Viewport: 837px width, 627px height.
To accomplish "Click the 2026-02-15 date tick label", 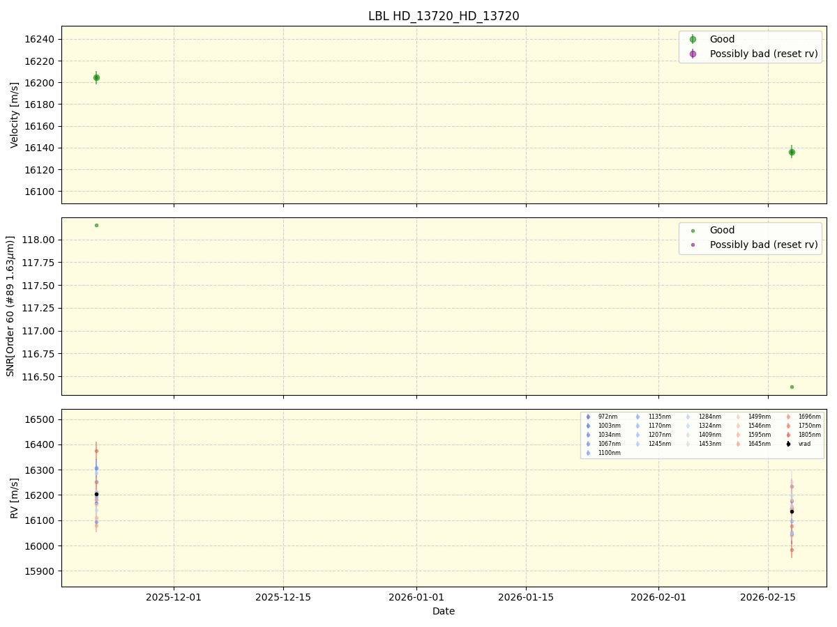I will point(768,597).
